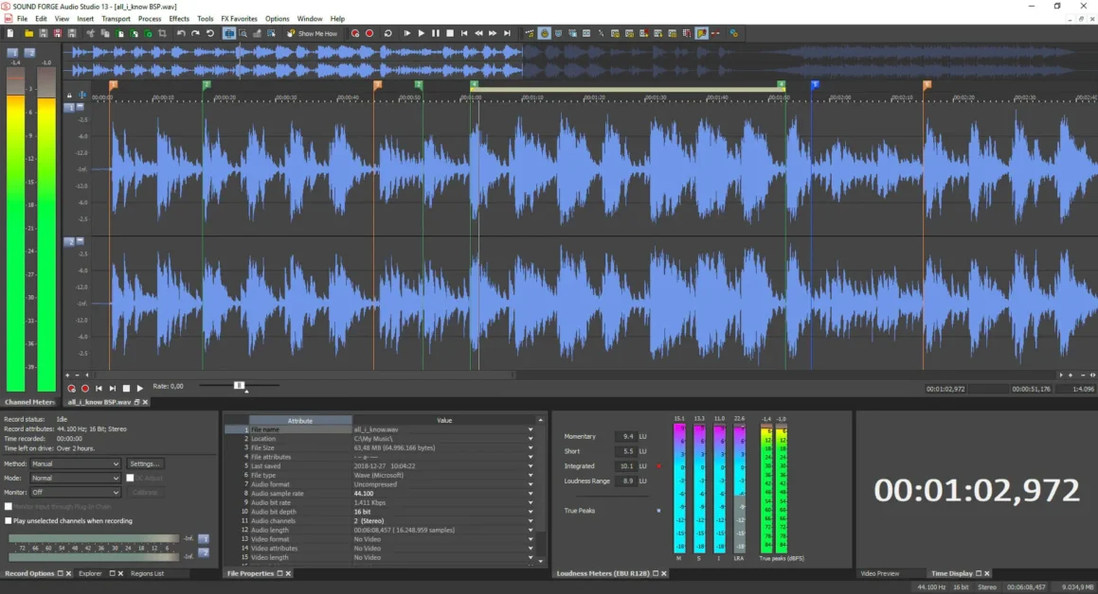Click the Go to End transport icon
Image resolution: width=1098 pixels, height=594 pixels.
click(507, 33)
